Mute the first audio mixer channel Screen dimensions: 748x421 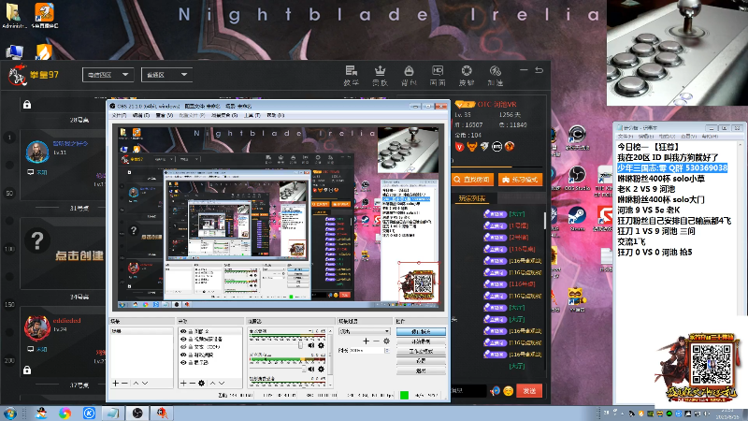(311, 345)
